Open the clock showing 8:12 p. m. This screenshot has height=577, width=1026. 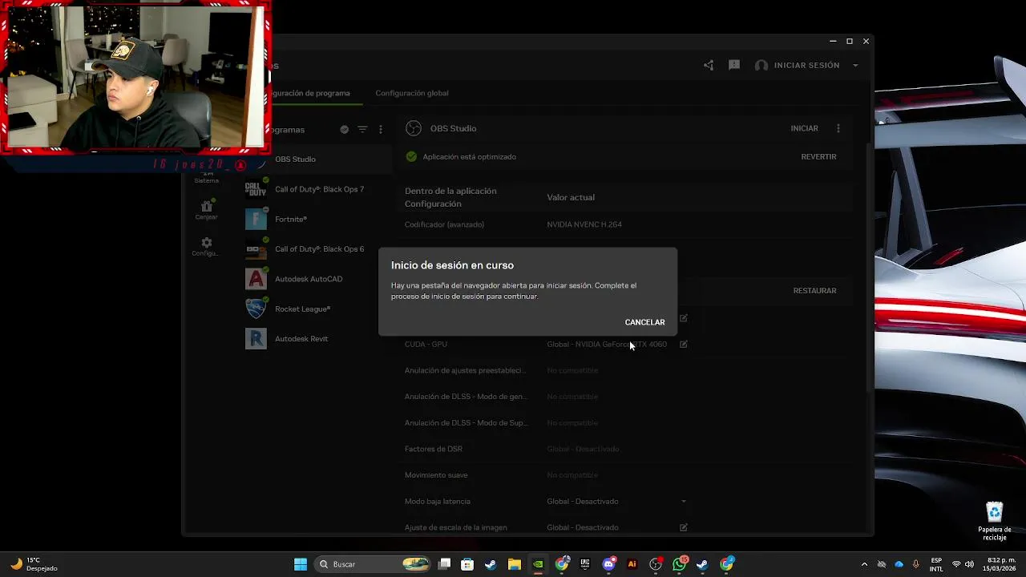click(x=1001, y=564)
